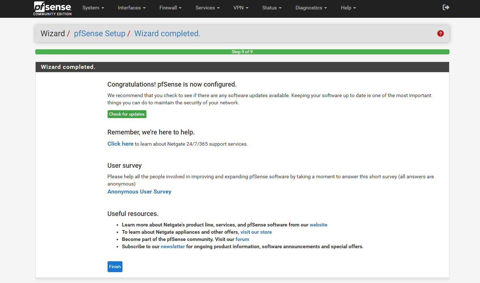Click the pfSense Community Edition logo
Screen dimensions: 480x283
click(x=53, y=8)
